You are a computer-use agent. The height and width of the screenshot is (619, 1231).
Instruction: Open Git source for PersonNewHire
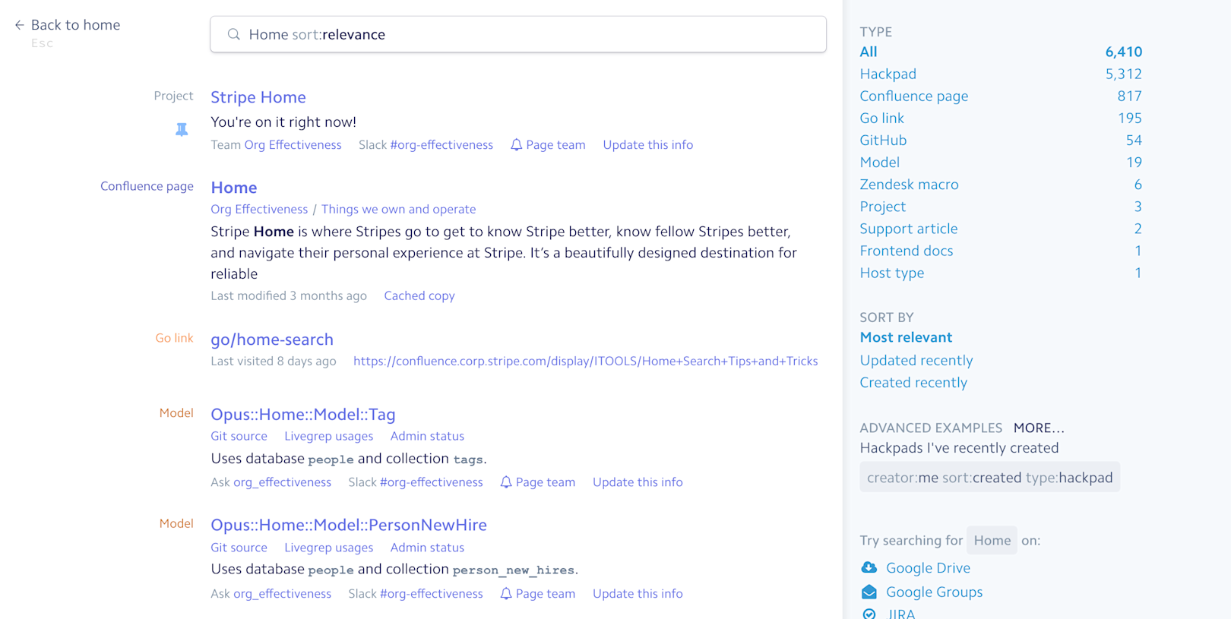point(239,548)
